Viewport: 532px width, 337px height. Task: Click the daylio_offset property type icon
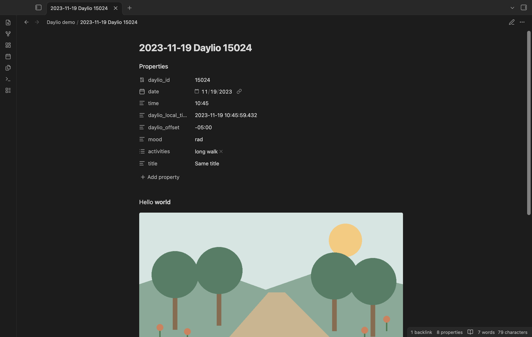coord(142,127)
